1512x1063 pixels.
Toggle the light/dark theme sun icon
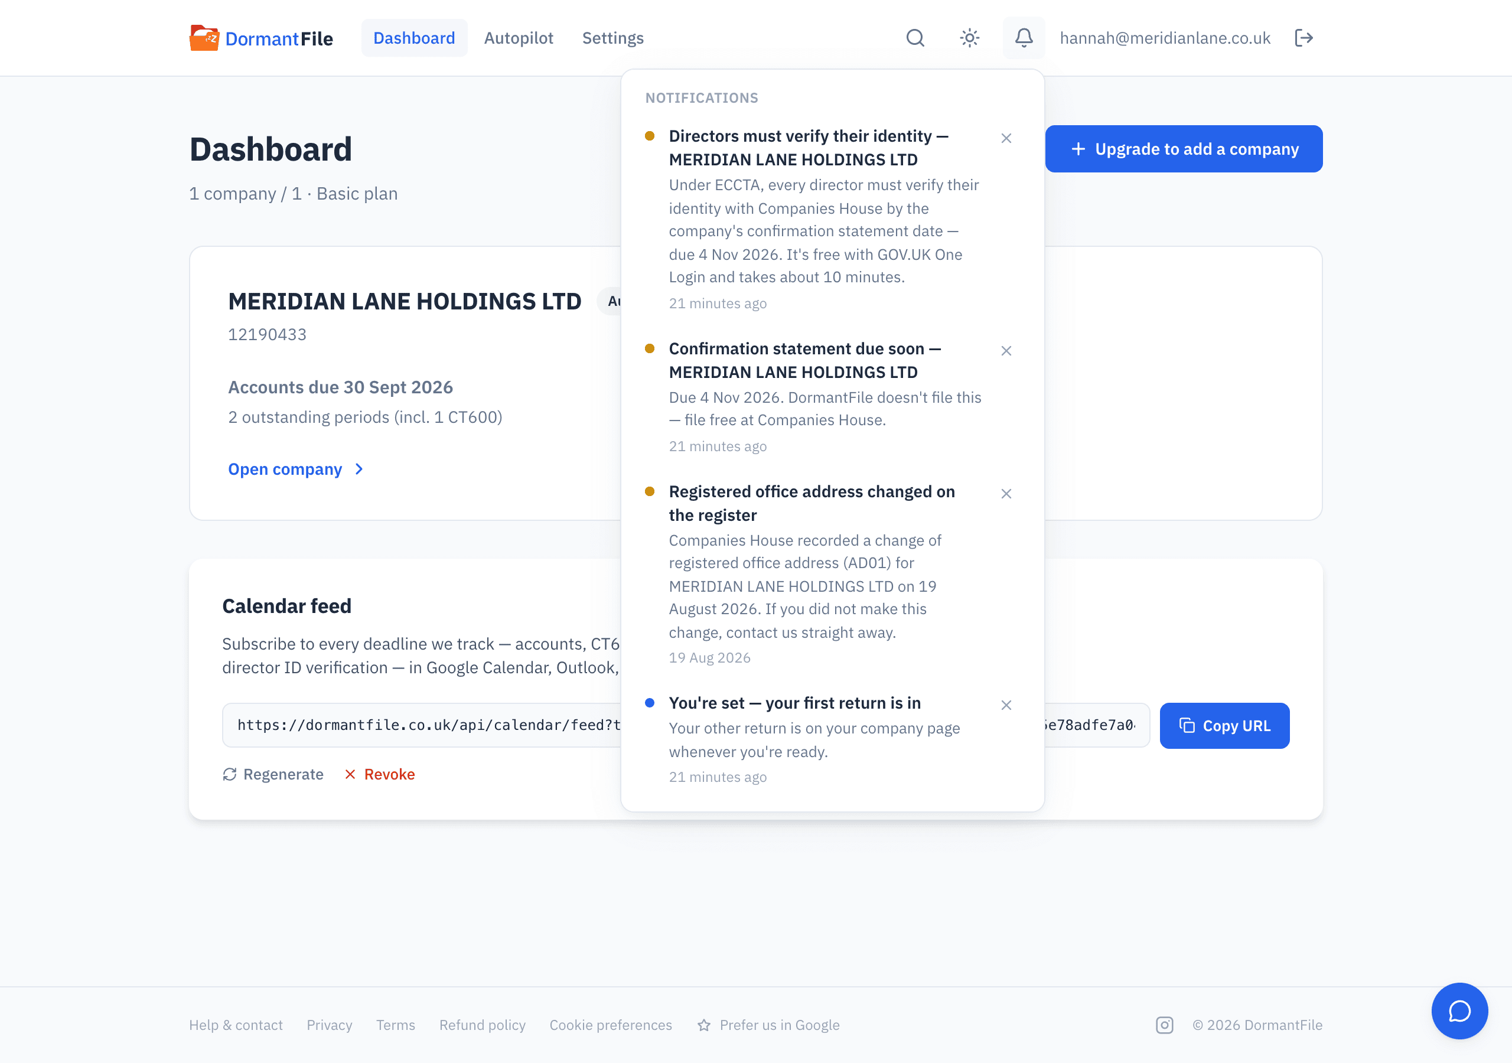click(969, 38)
